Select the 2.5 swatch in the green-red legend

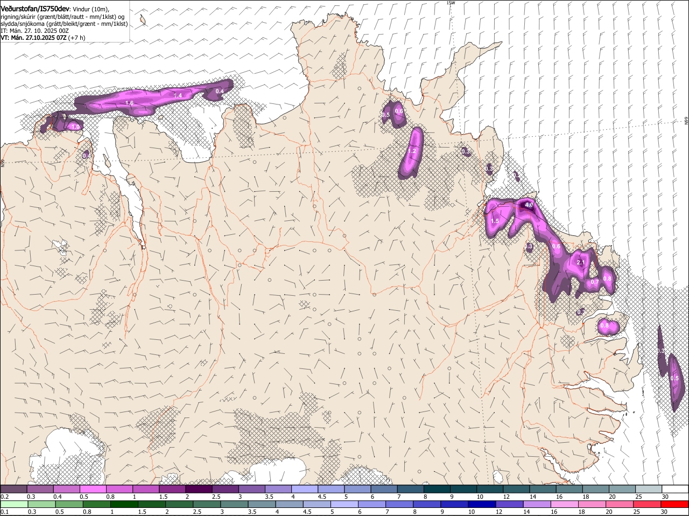tap(207, 505)
